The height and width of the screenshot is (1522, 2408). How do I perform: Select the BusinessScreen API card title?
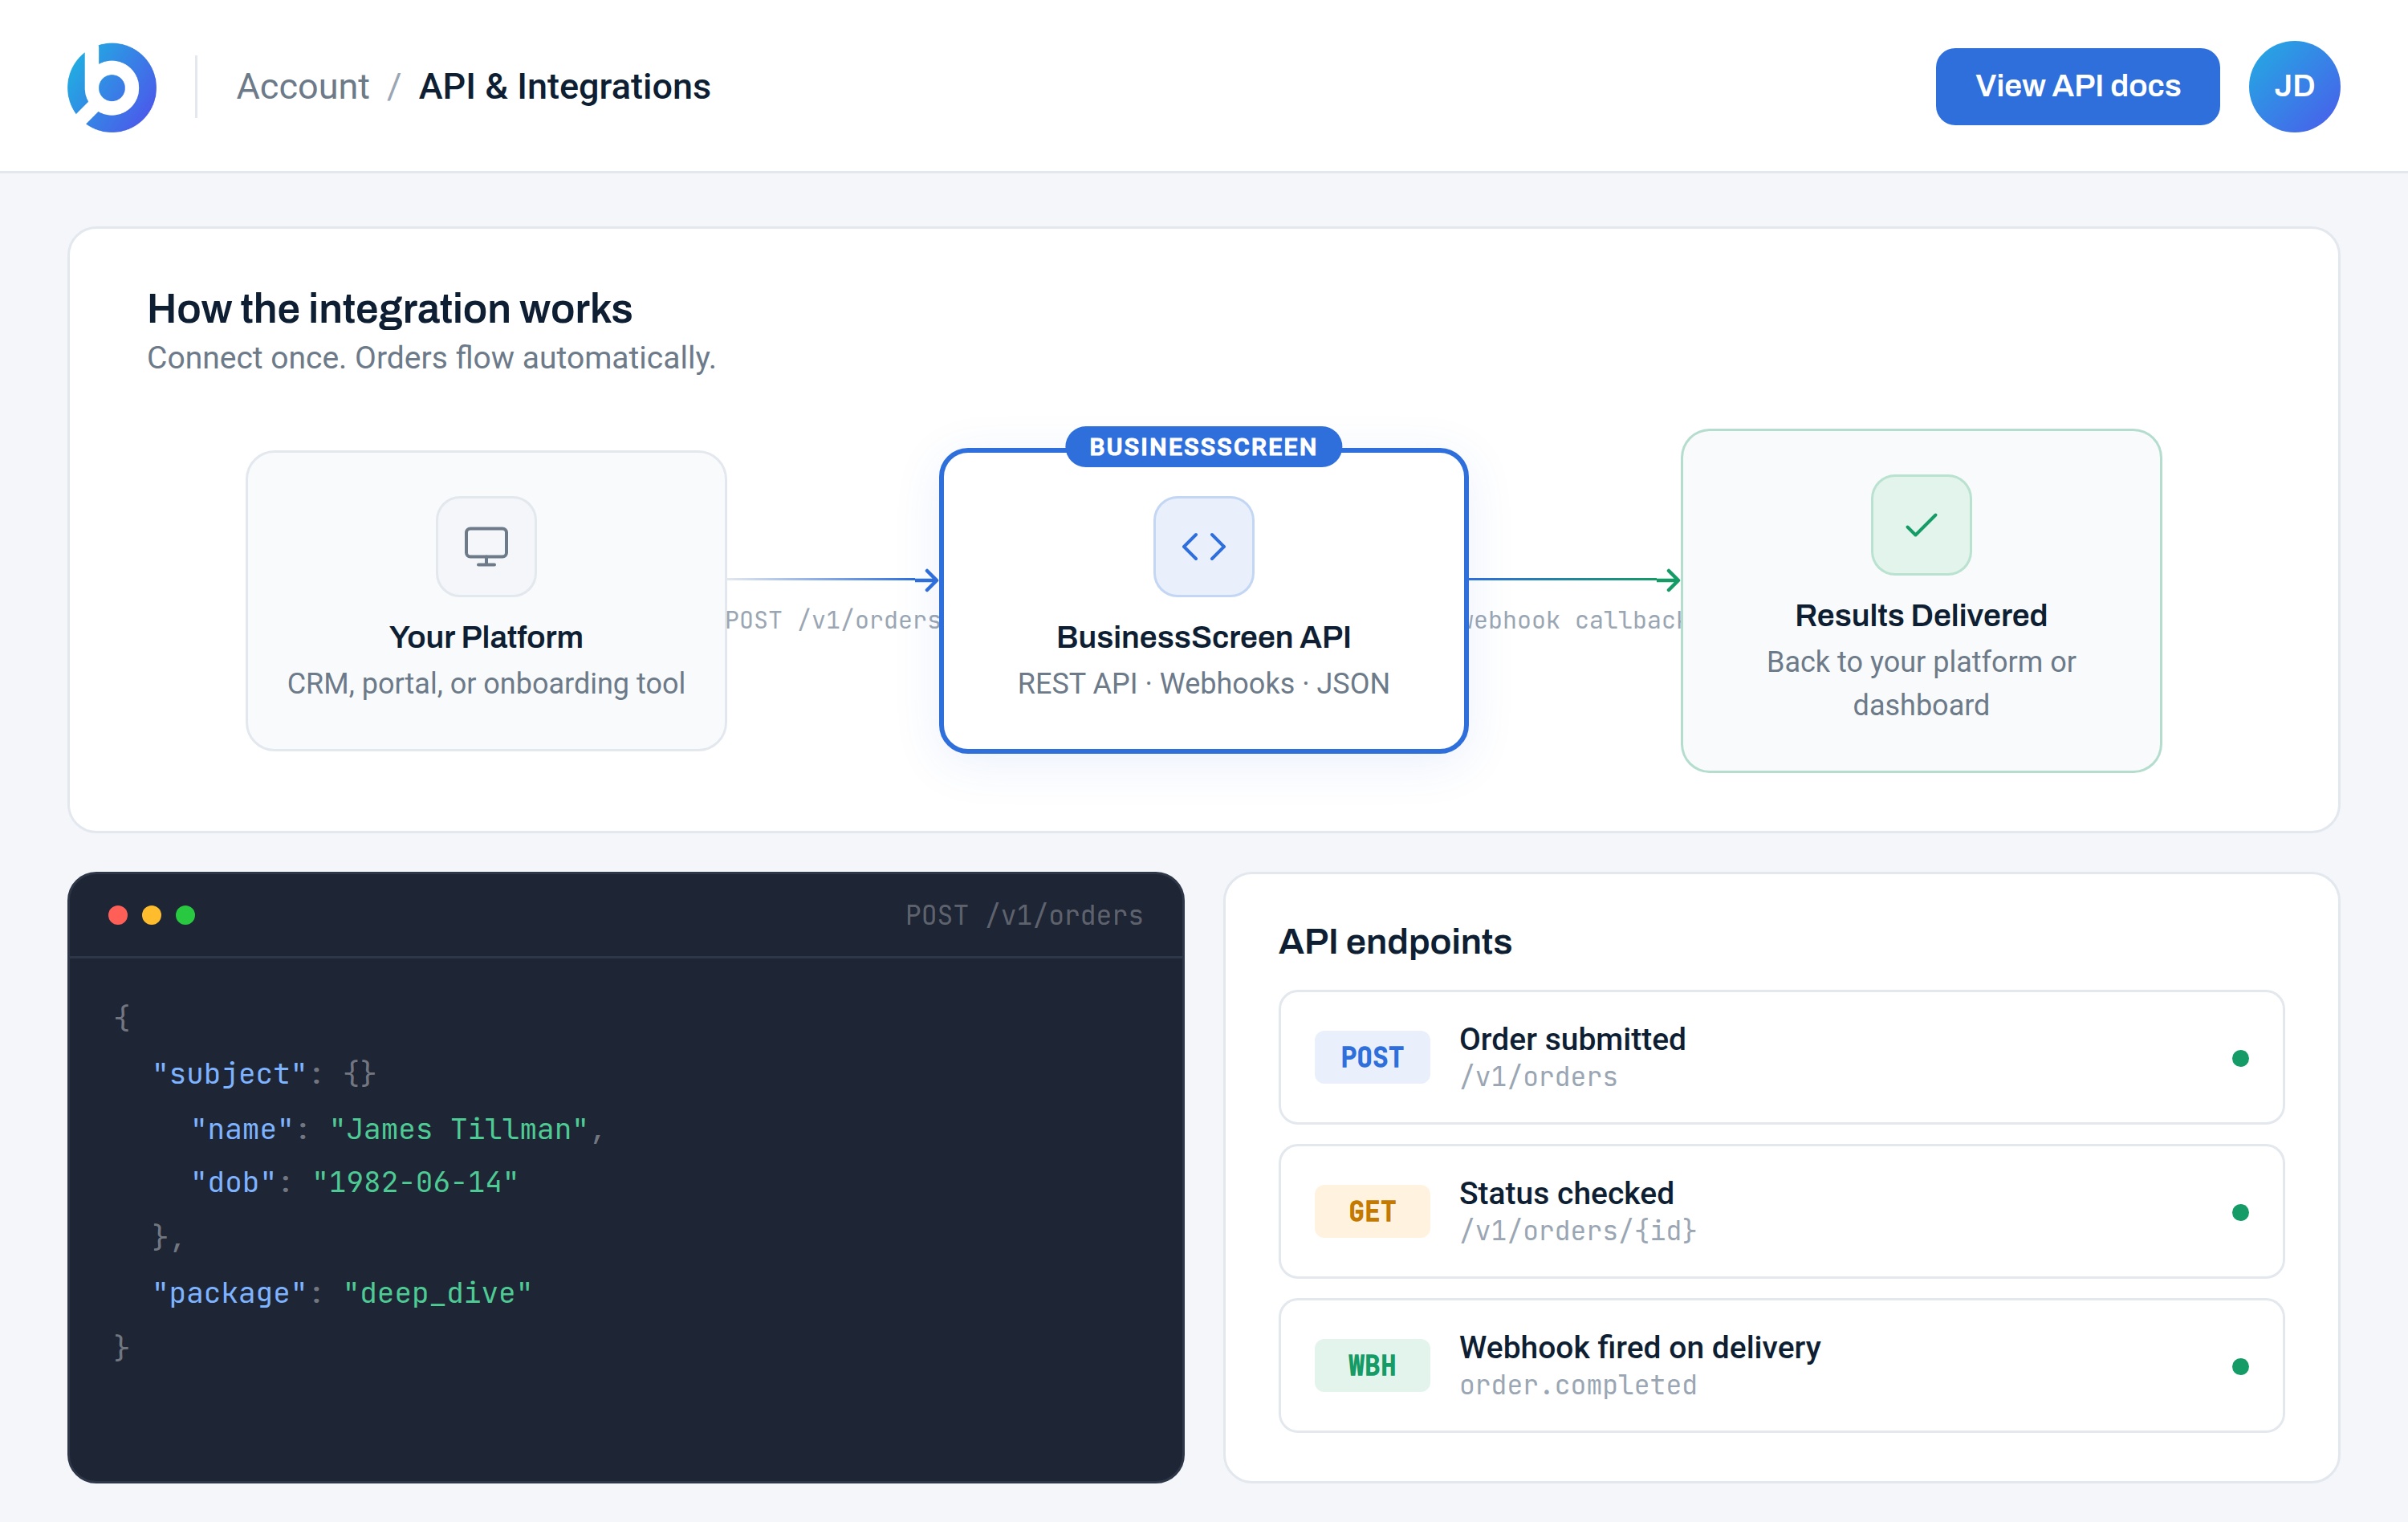[1203, 637]
